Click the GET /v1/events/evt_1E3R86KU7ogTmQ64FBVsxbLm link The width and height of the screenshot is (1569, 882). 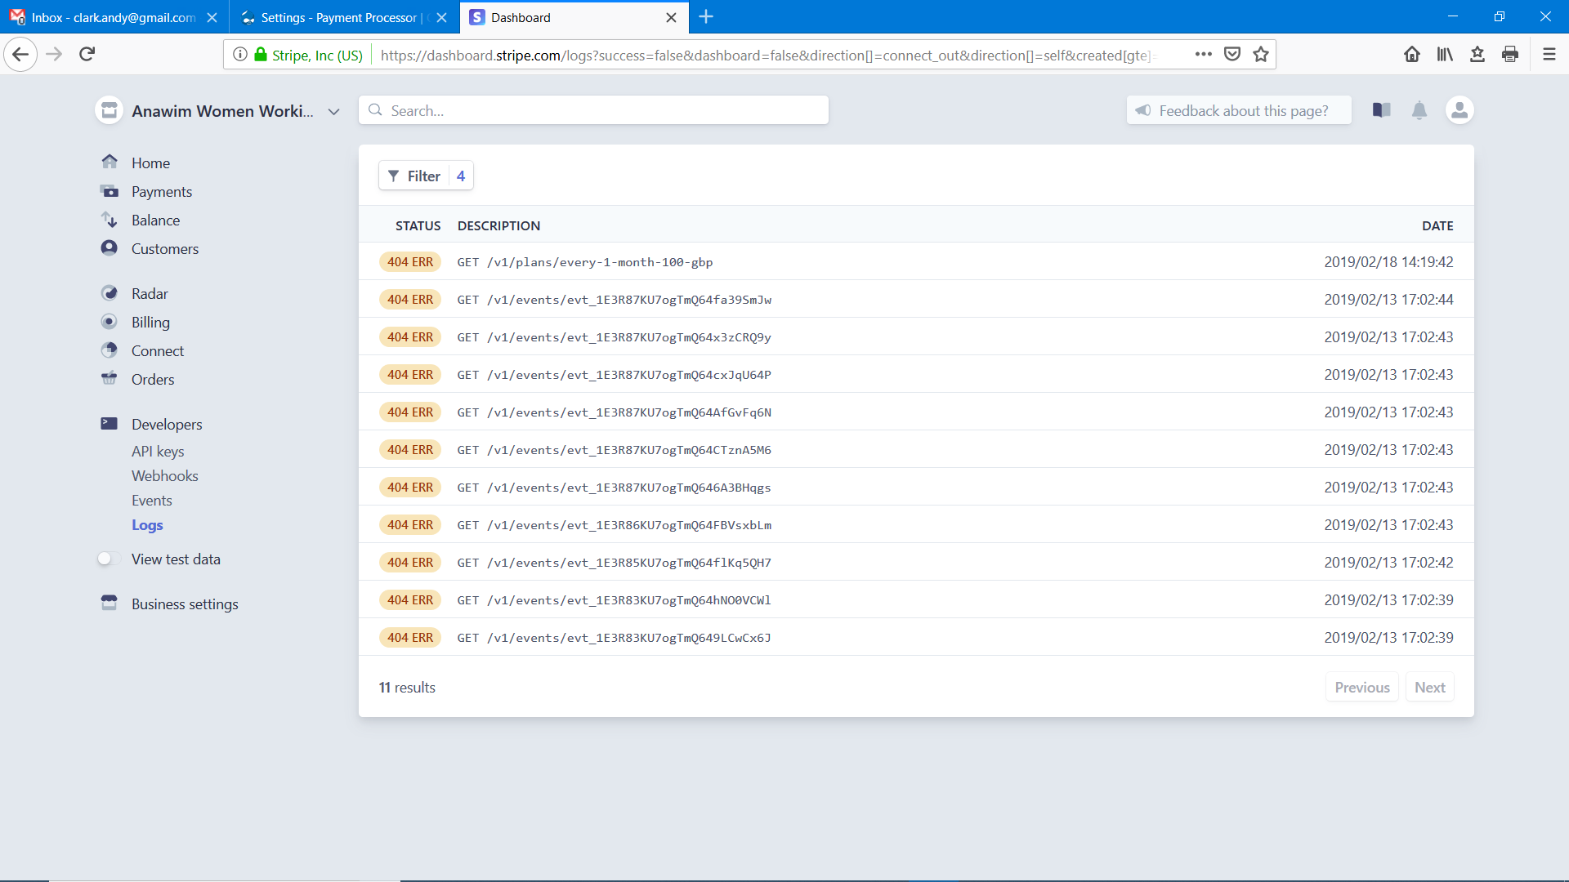click(x=613, y=524)
